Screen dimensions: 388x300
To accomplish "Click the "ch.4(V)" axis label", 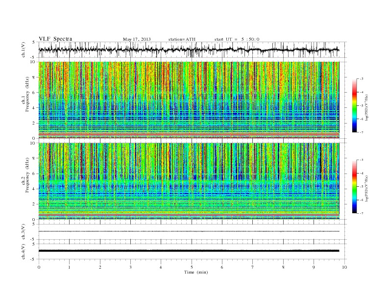I will (x=24, y=251).
